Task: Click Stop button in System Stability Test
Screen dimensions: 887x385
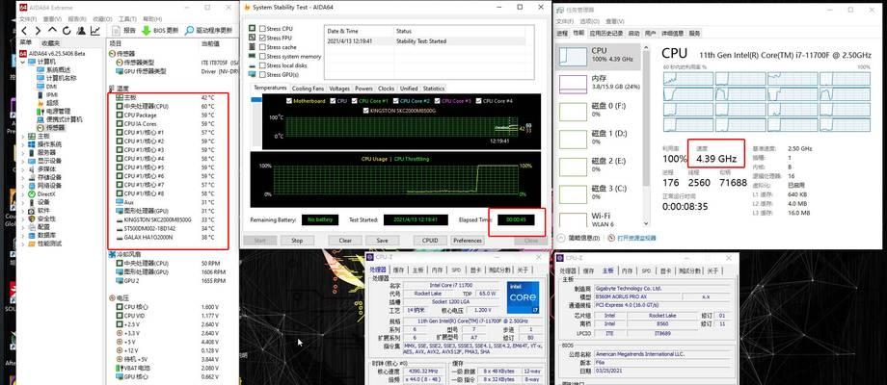Action: pos(297,241)
